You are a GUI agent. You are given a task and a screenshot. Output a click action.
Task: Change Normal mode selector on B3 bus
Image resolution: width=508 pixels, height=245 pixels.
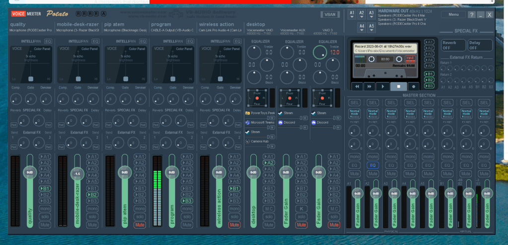coord(484,114)
